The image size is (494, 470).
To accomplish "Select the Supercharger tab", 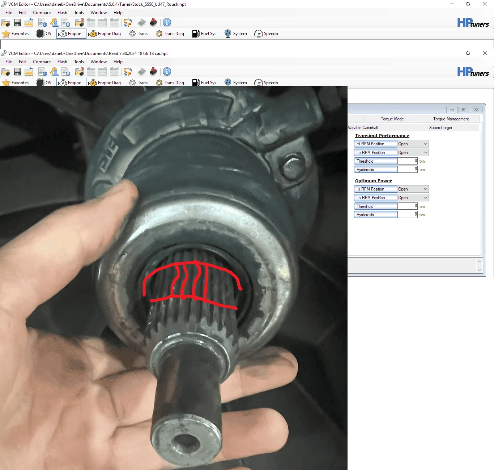I will pyautogui.click(x=440, y=128).
